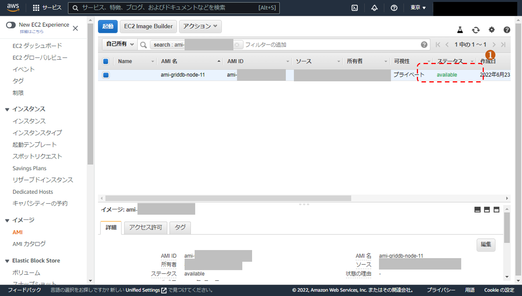Switch to the タグ tab
The image size is (522, 296).
coord(180,227)
